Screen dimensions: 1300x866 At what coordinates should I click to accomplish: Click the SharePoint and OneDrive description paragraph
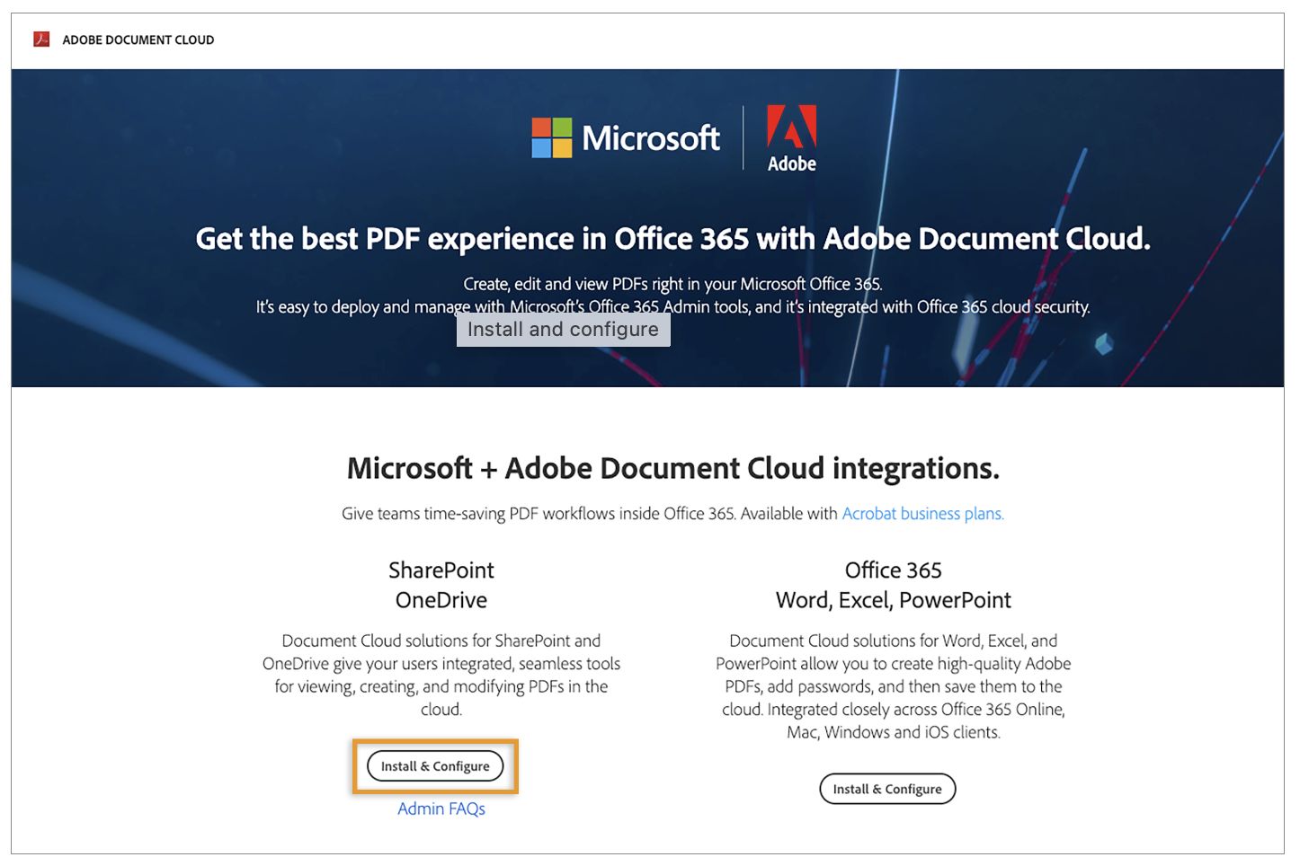(x=441, y=675)
